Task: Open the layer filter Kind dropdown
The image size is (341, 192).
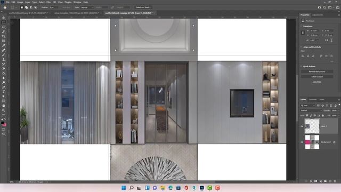Action: click(x=308, y=106)
